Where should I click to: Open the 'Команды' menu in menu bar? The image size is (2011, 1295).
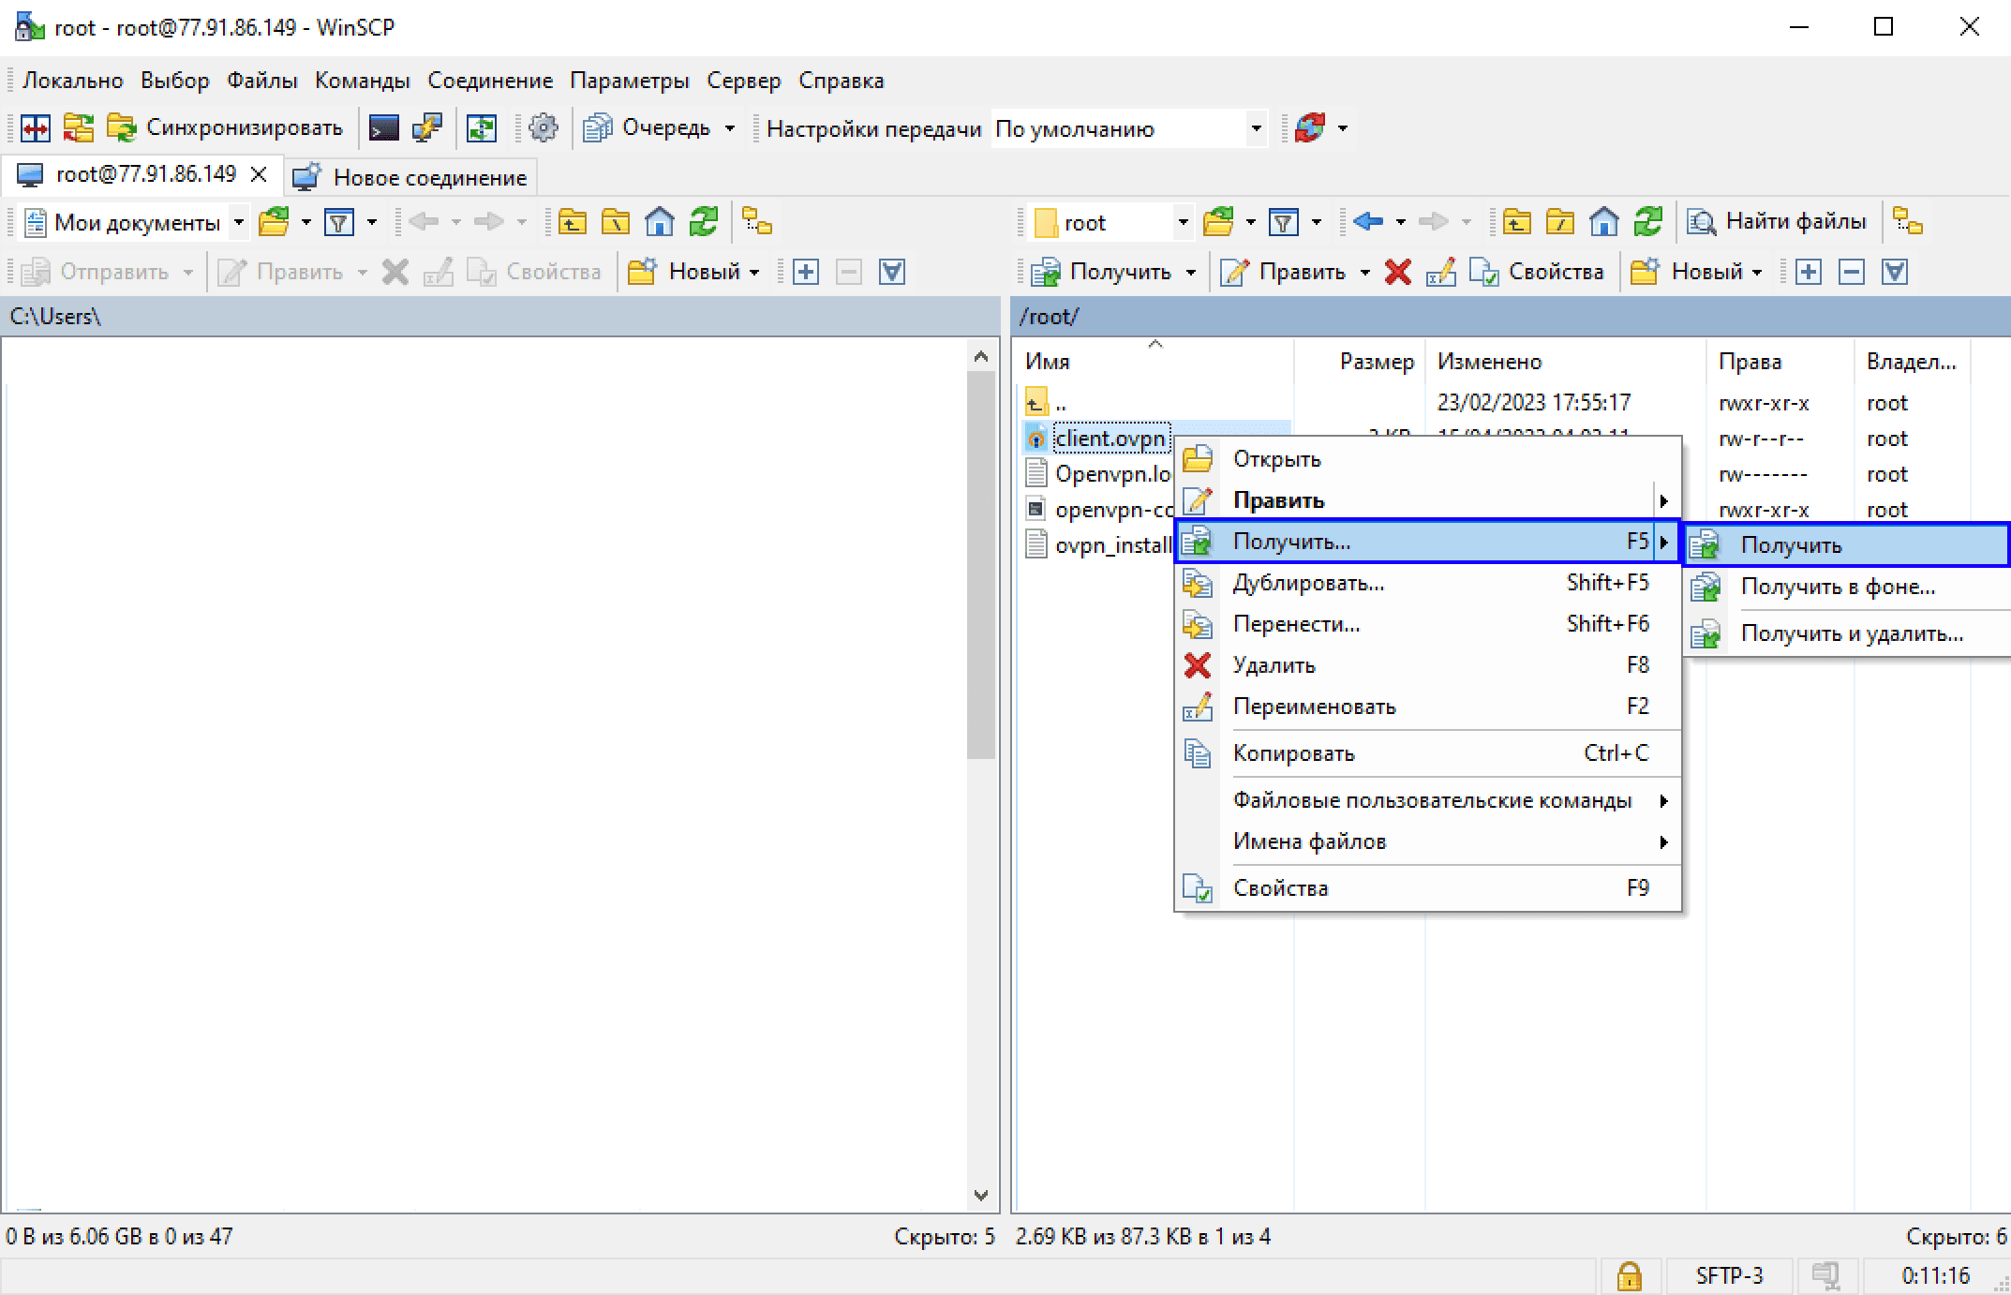[362, 81]
